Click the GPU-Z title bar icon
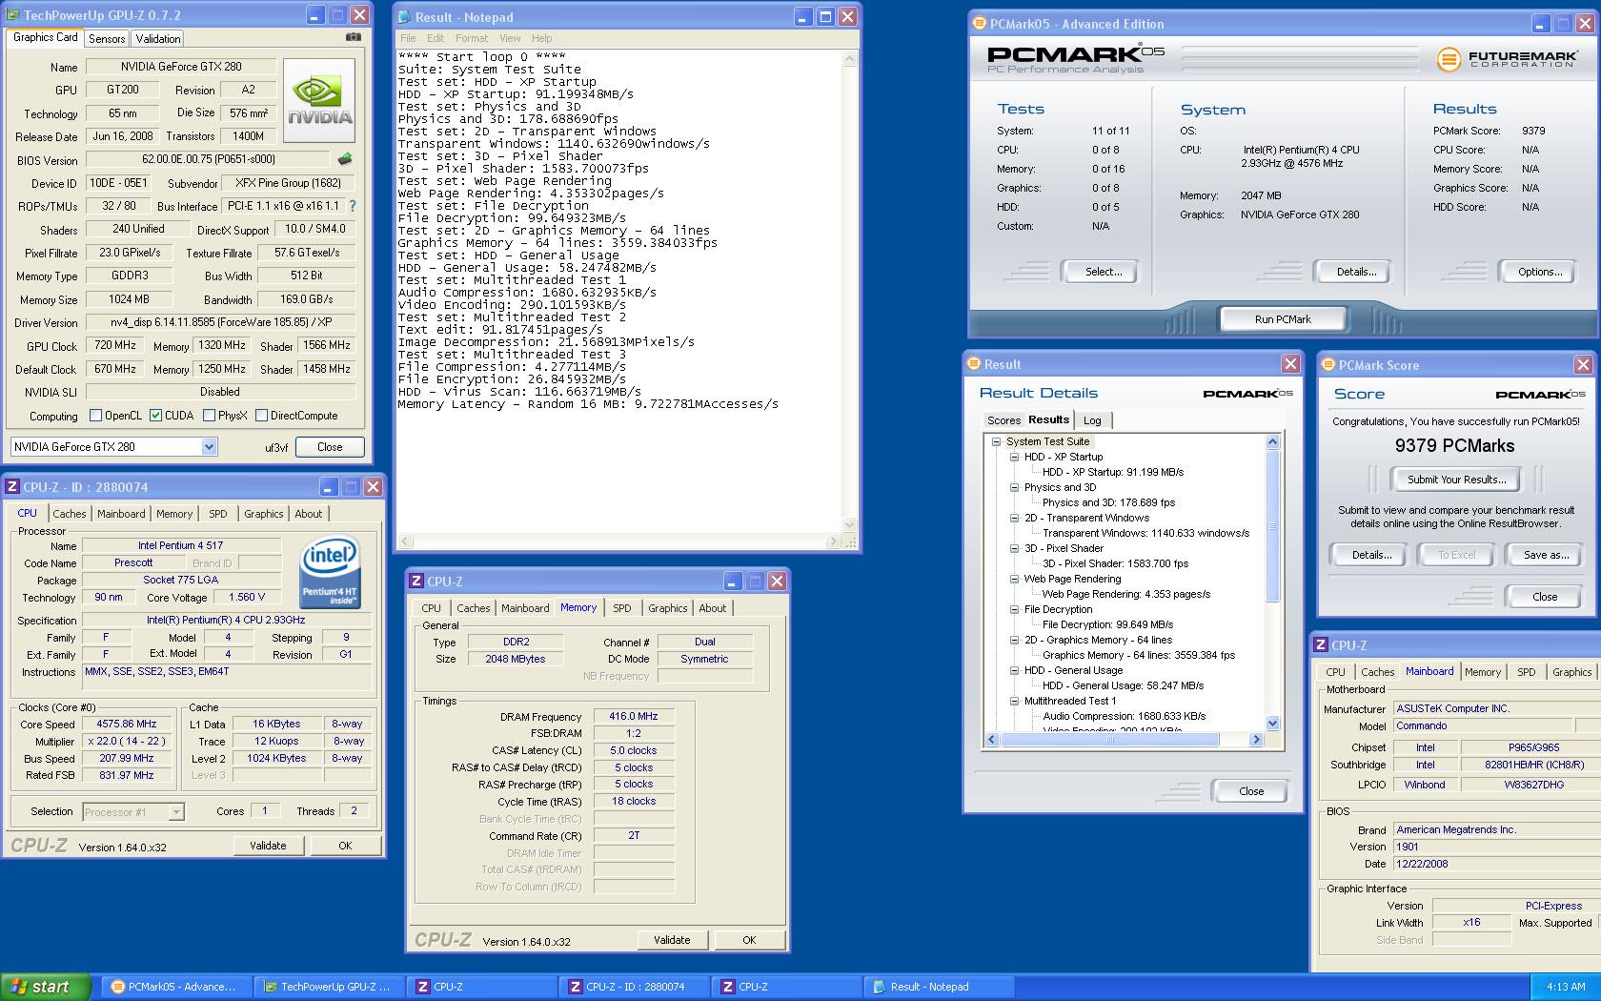1601x1001 pixels. point(13,15)
